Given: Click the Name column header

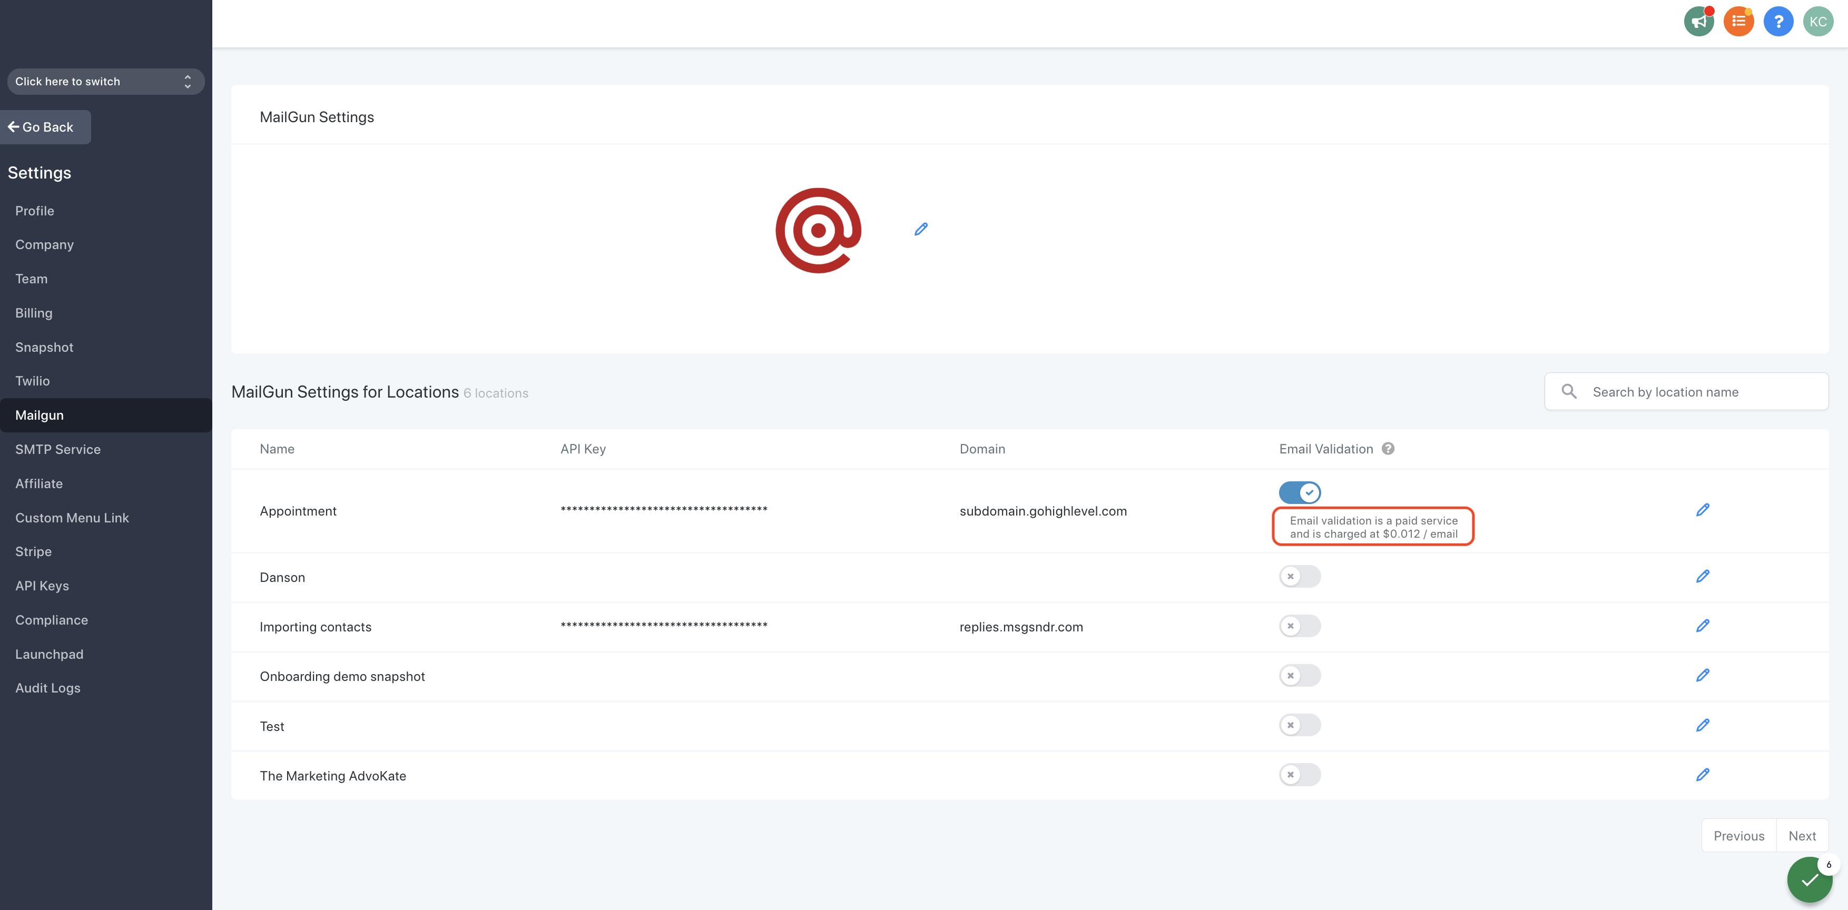Looking at the screenshot, I should 277,449.
